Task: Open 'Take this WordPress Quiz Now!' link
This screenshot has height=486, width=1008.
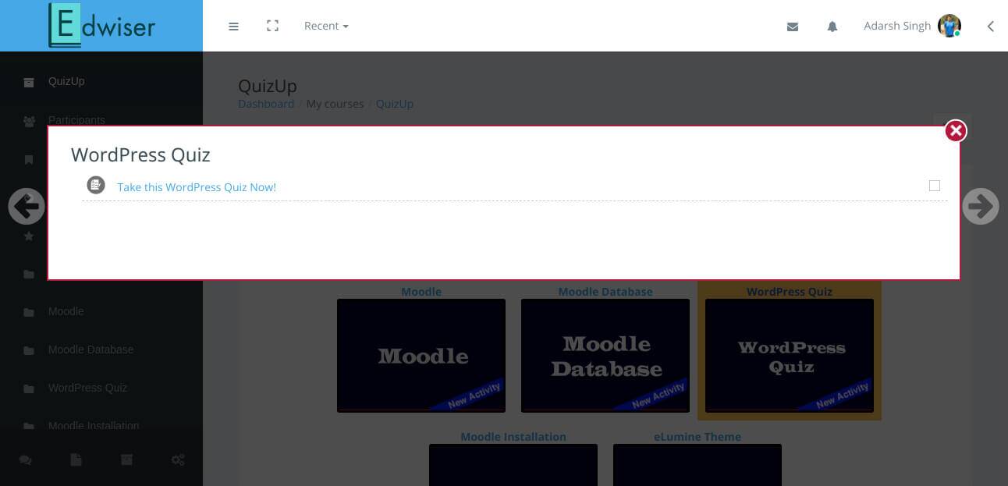Action: click(197, 187)
